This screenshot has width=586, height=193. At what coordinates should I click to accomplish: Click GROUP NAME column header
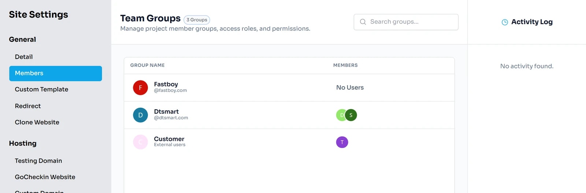coord(148,65)
